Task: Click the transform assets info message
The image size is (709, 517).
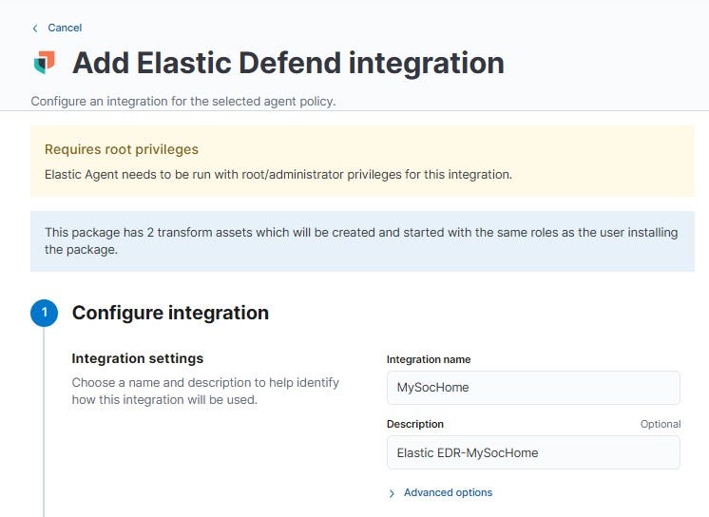Action: point(361,240)
